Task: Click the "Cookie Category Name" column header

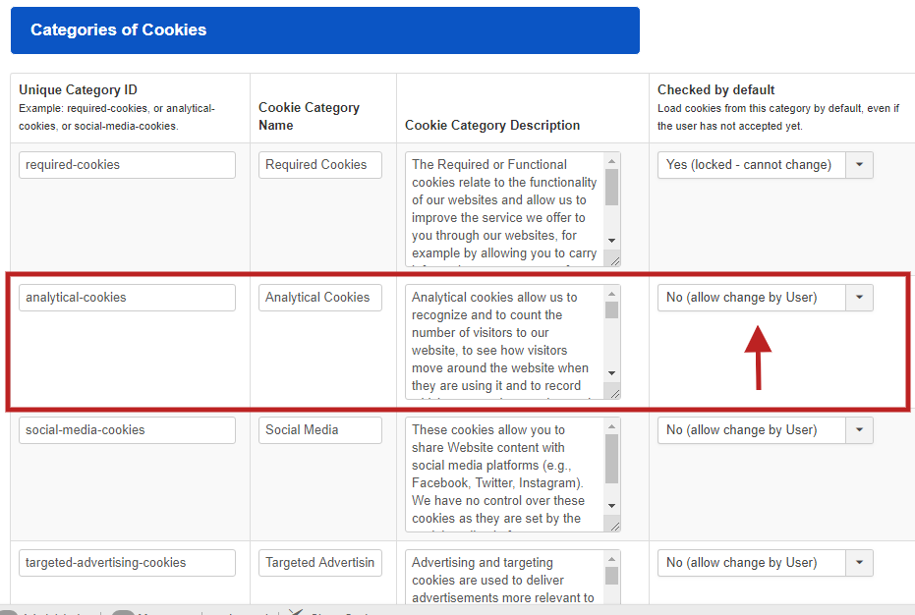Action: [310, 116]
